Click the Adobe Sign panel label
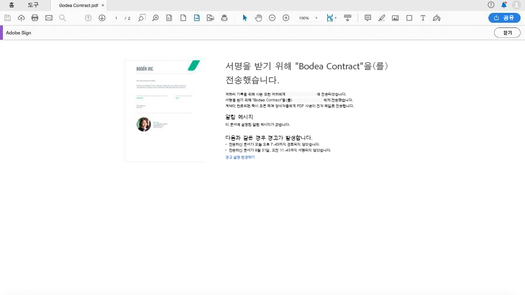 click(19, 33)
